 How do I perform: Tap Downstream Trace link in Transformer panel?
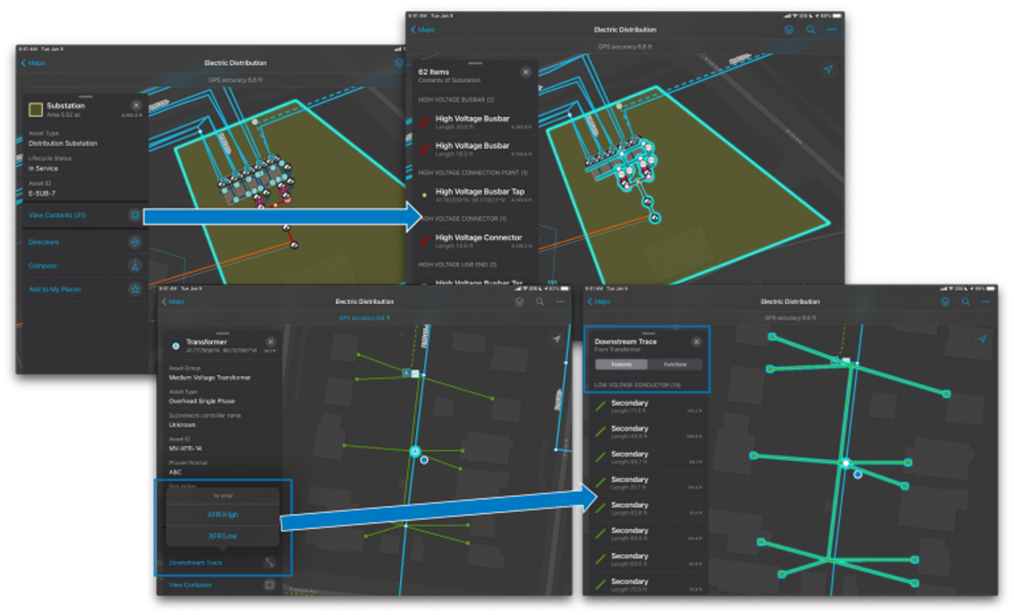tap(196, 562)
